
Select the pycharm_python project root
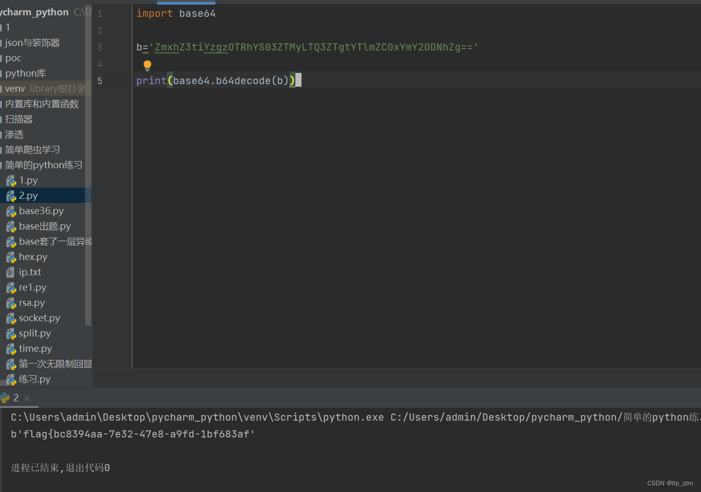(34, 12)
